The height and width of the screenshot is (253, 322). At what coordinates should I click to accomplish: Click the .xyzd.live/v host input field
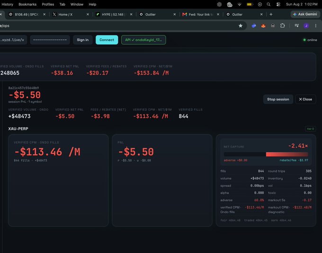click(13, 40)
